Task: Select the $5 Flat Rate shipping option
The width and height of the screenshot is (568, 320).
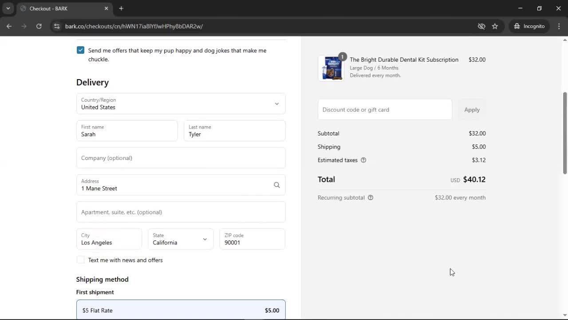Action: click(x=181, y=309)
